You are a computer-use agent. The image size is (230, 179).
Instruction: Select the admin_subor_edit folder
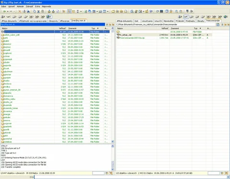click(x=12, y=35)
